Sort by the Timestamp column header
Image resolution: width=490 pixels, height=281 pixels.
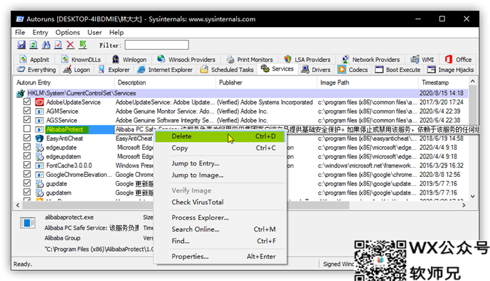coord(443,82)
